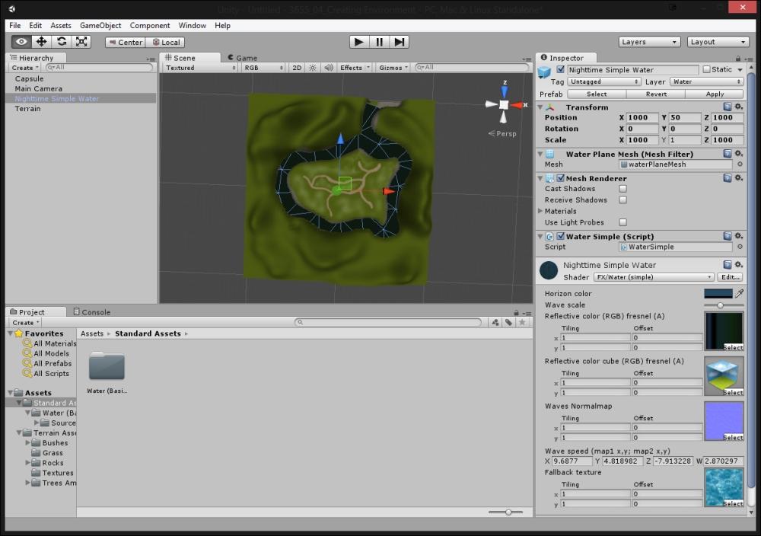761x536 pixels.
Task: Open the Layers dropdown
Action: pyautogui.click(x=649, y=42)
